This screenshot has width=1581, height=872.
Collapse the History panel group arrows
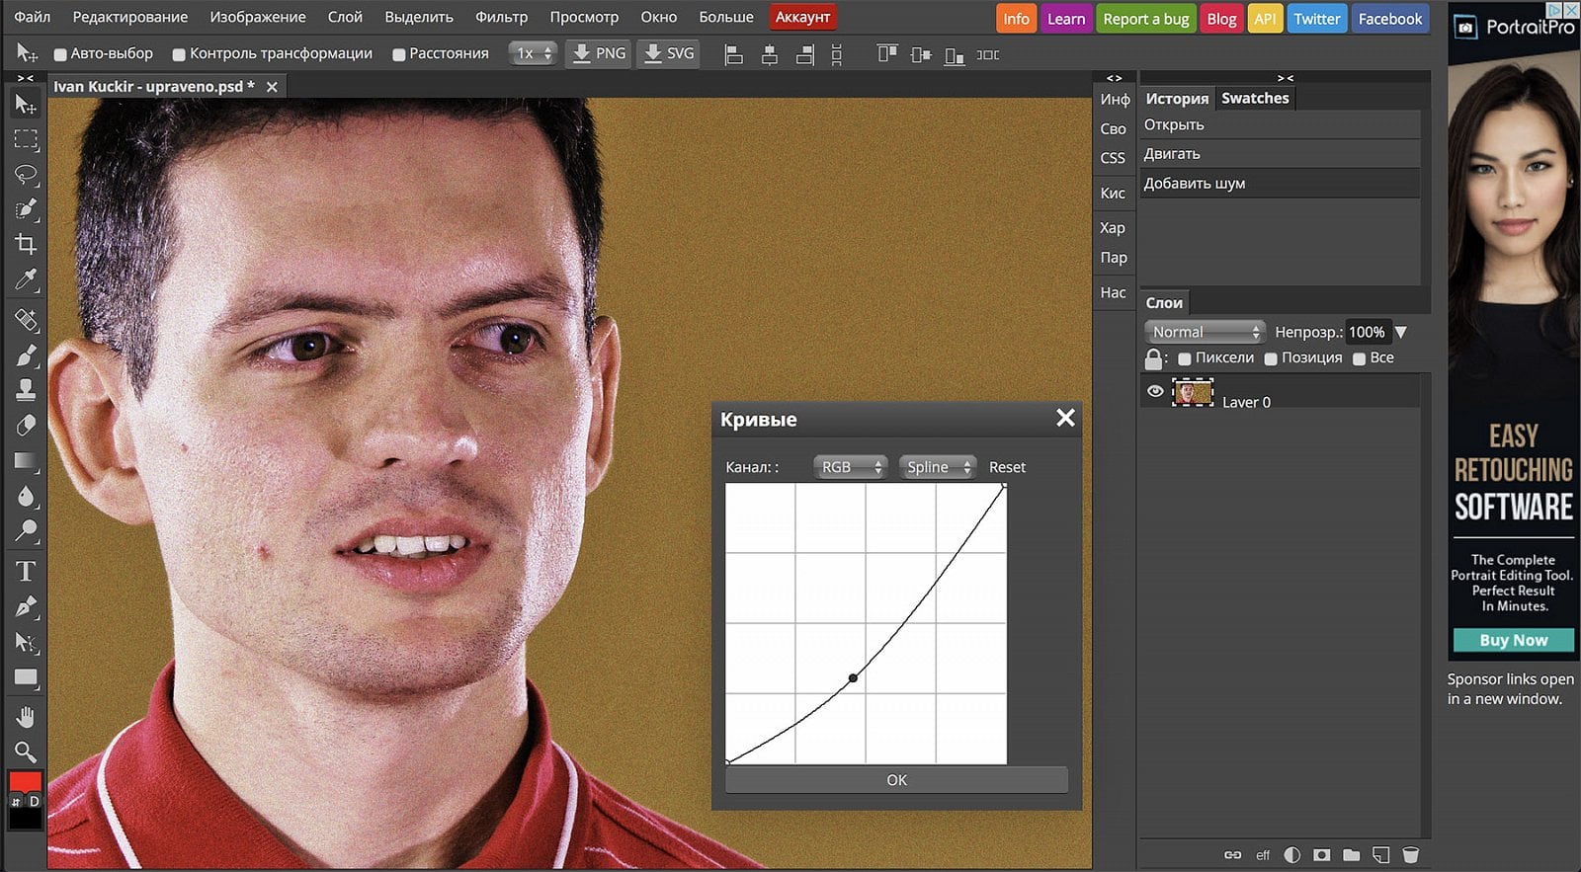tap(1285, 77)
